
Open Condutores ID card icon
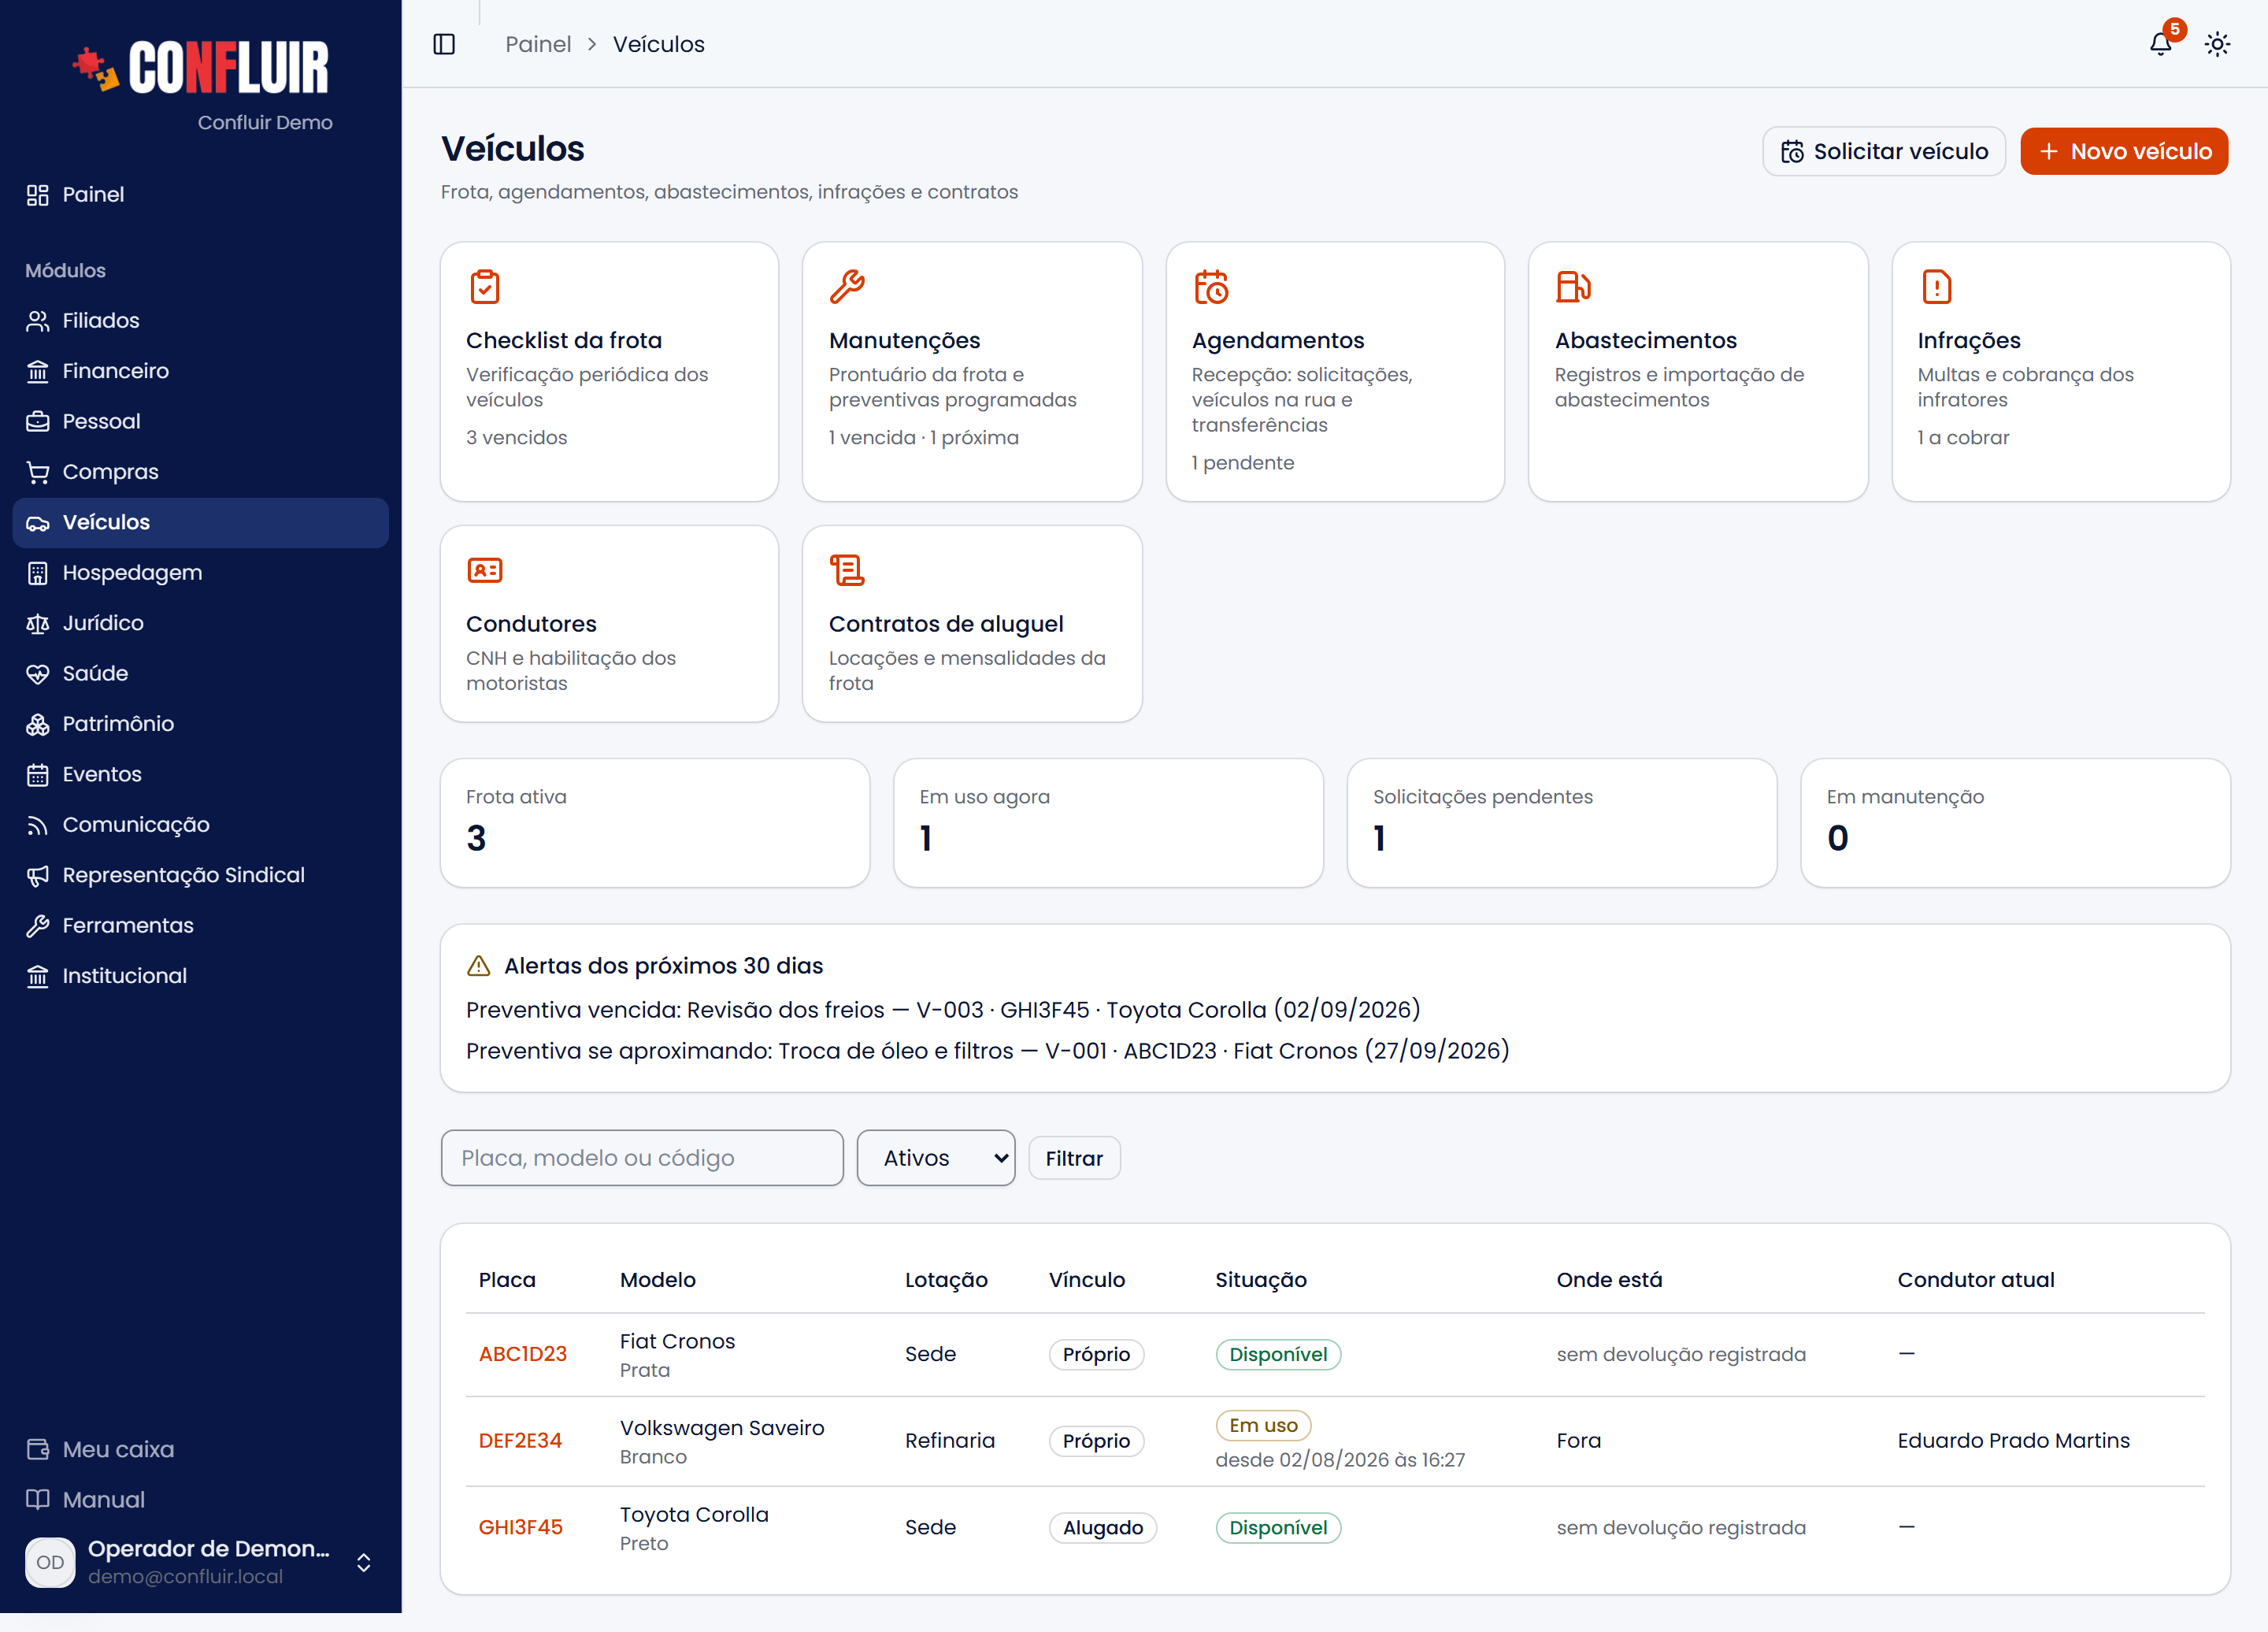pyautogui.click(x=485, y=570)
